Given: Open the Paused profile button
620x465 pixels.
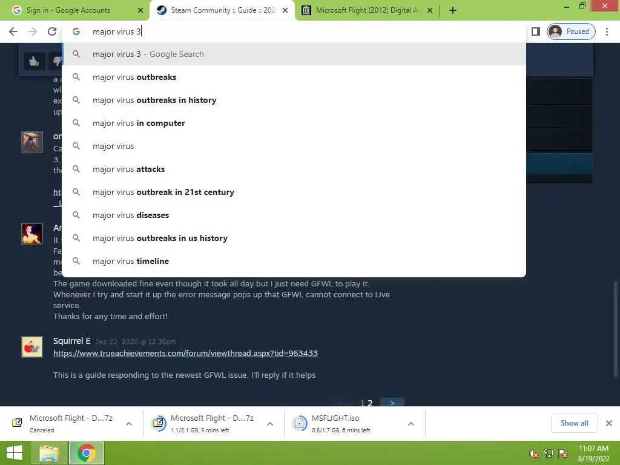Looking at the screenshot, I should coord(571,31).
